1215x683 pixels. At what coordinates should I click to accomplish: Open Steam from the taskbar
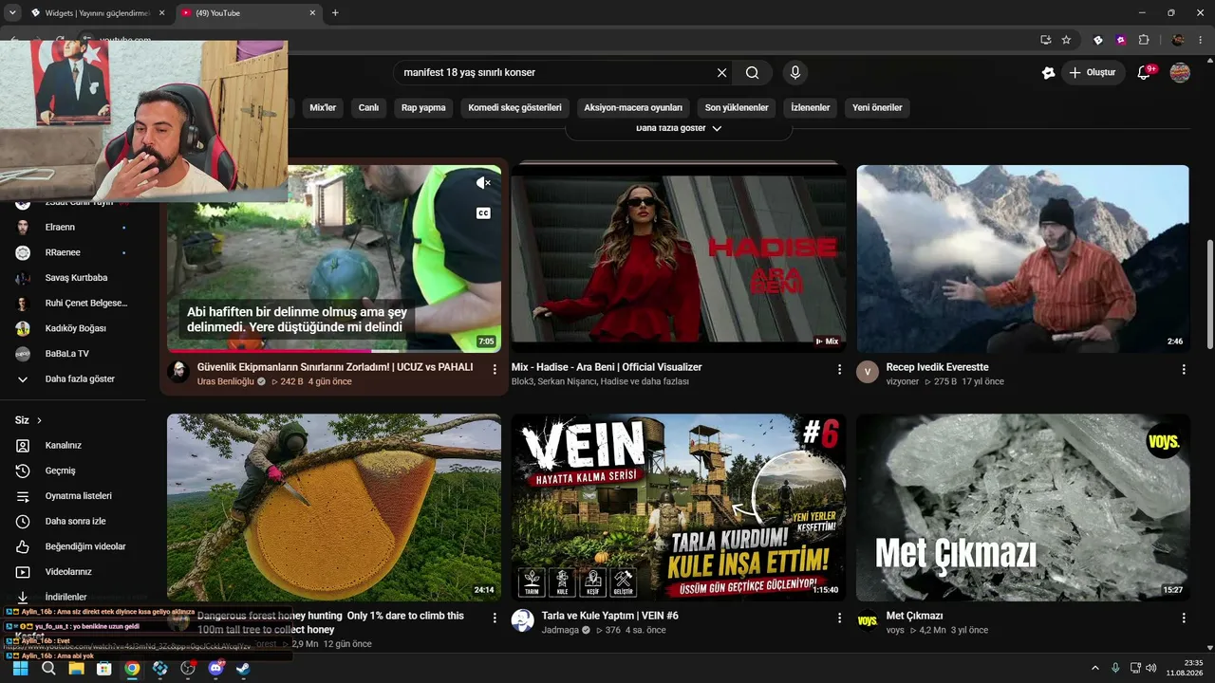point(243,669)
